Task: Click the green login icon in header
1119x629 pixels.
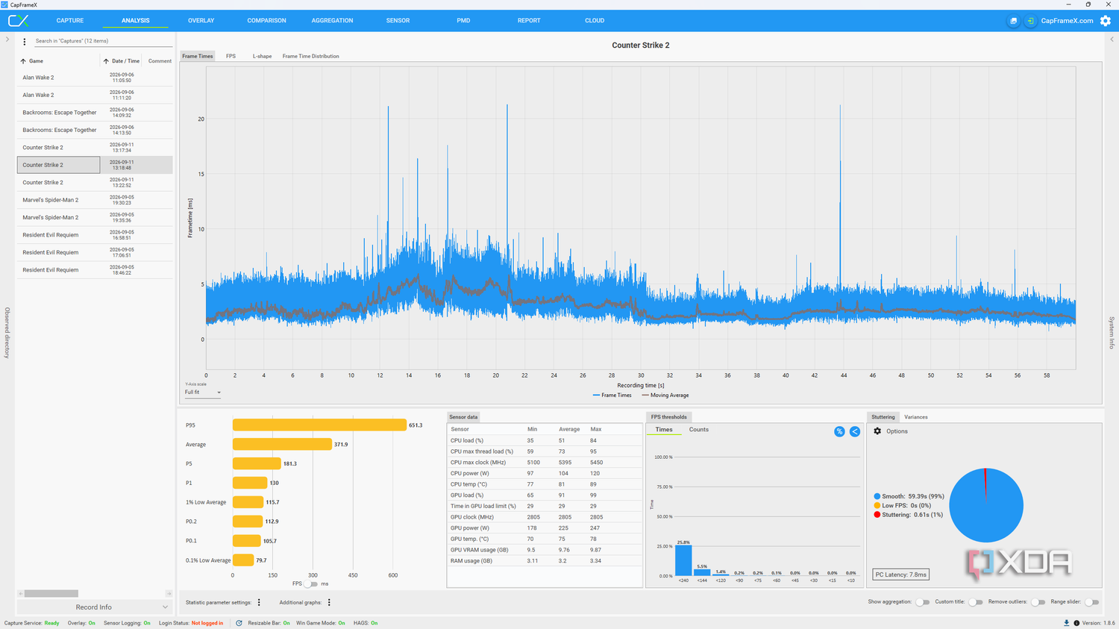Action: (x=1030, y=21)
